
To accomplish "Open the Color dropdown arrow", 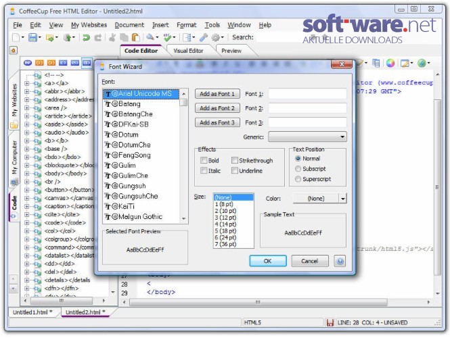I will coord(342,198).
